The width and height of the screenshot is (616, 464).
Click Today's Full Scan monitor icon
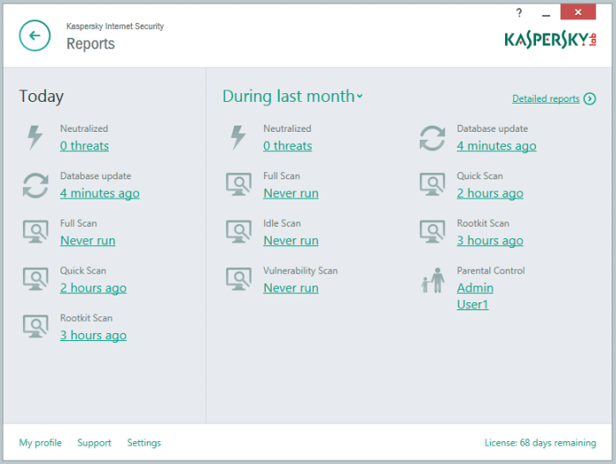tap(35, 232)
